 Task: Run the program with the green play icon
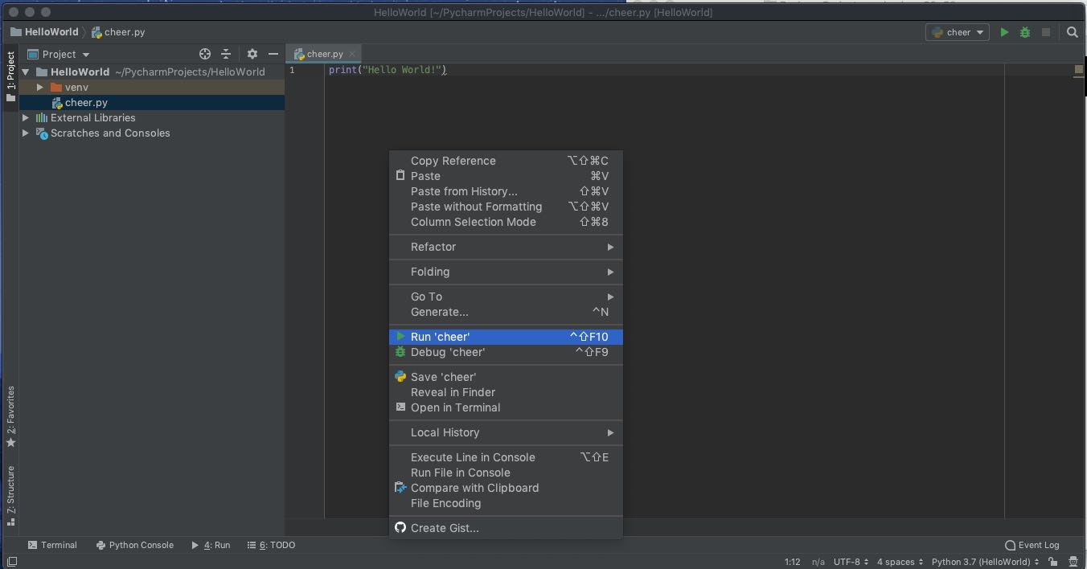tap(1004, 32)
